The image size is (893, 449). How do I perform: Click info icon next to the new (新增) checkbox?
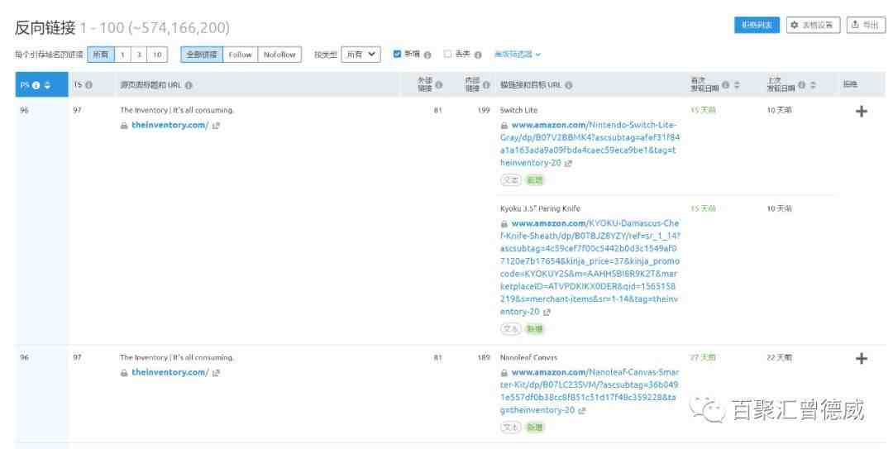(x=427, y=55)
